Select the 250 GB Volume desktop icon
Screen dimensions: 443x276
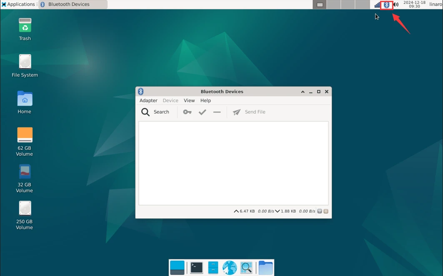[25, 215]
